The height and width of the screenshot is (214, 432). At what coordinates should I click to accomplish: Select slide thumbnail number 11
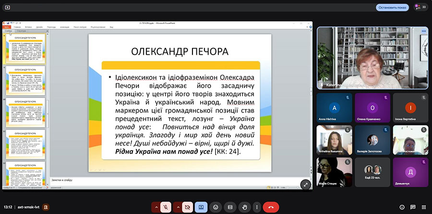(25, 144)
